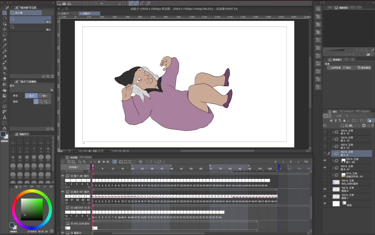Select the Auto Select magic wand tool
The height and width of the screenshot is (235, 375).
(4, 40)
